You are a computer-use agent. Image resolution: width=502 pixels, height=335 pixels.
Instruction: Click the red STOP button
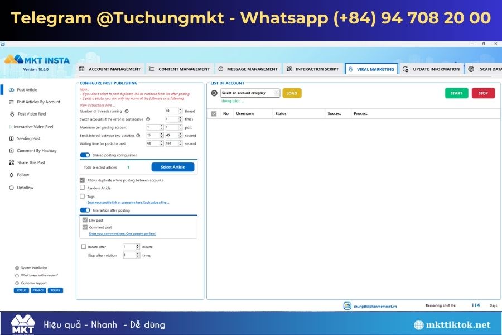click(x=483, y=93)
